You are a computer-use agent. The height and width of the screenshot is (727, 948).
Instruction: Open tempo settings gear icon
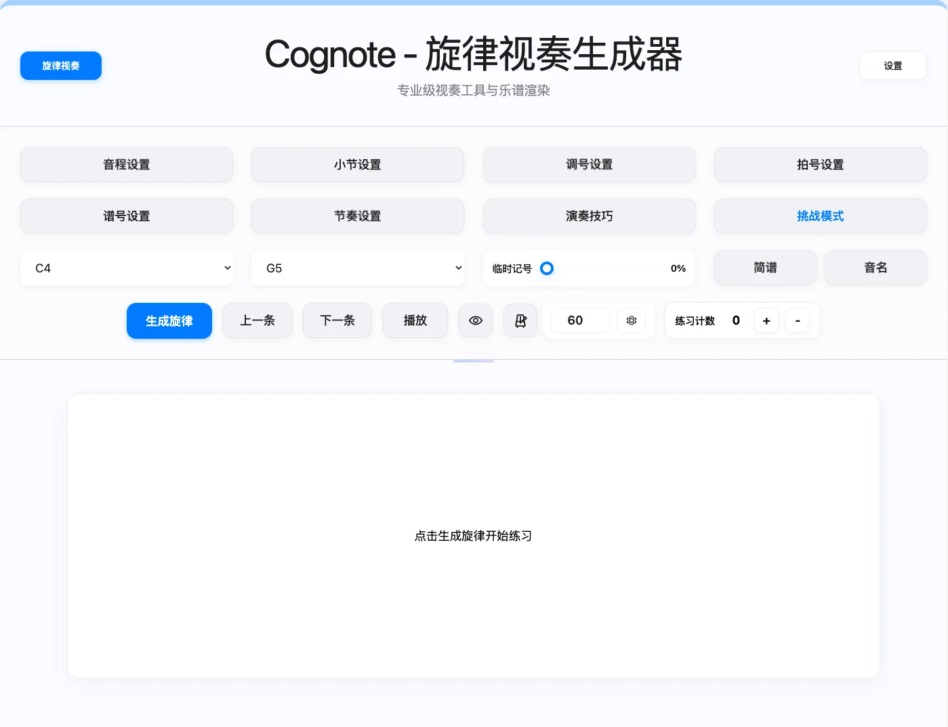(632, 320)
